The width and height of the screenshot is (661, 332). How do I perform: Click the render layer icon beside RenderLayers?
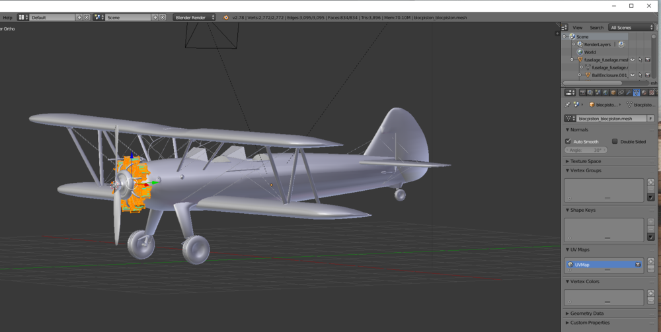point(621,44)
